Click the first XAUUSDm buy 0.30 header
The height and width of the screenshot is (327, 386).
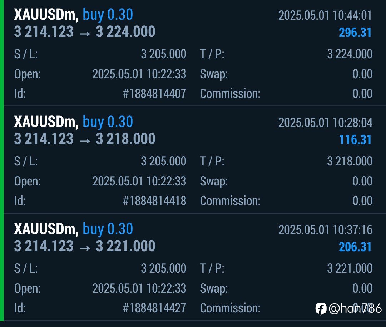(x=73, y=15)
